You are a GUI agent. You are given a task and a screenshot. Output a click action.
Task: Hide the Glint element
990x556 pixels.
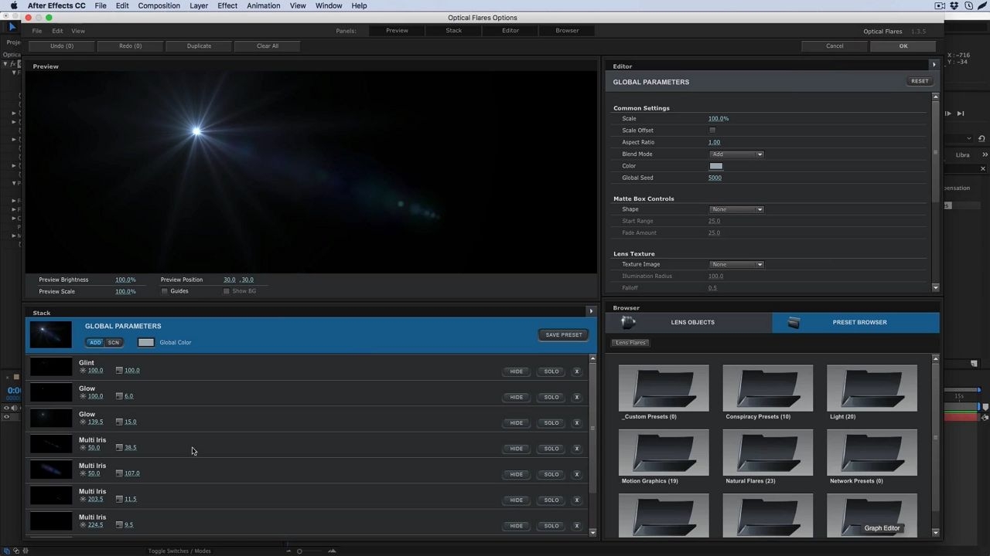516,371
